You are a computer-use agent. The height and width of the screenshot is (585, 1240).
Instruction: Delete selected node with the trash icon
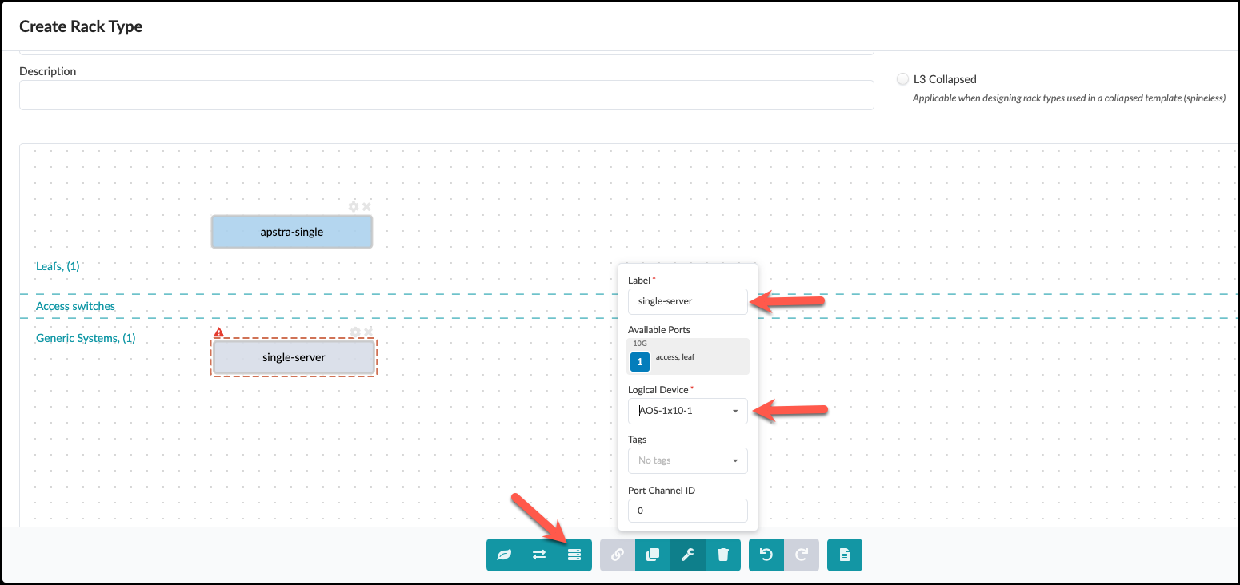723,555
